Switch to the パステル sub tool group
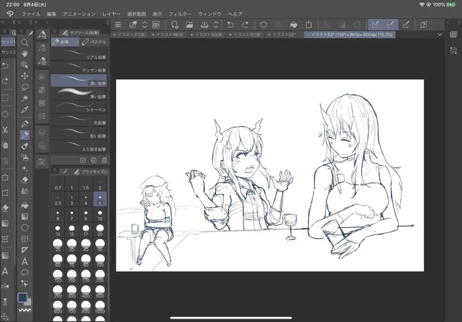Viewport: 462px width, 322px height. [x=94, y=42]
